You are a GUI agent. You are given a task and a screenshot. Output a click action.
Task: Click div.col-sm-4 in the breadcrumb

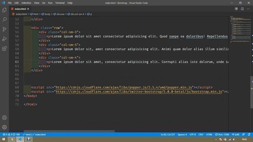point(76,14)
